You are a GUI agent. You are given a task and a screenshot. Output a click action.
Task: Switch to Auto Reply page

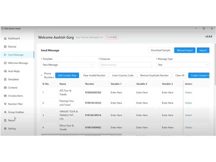click(x=14, y=71)
